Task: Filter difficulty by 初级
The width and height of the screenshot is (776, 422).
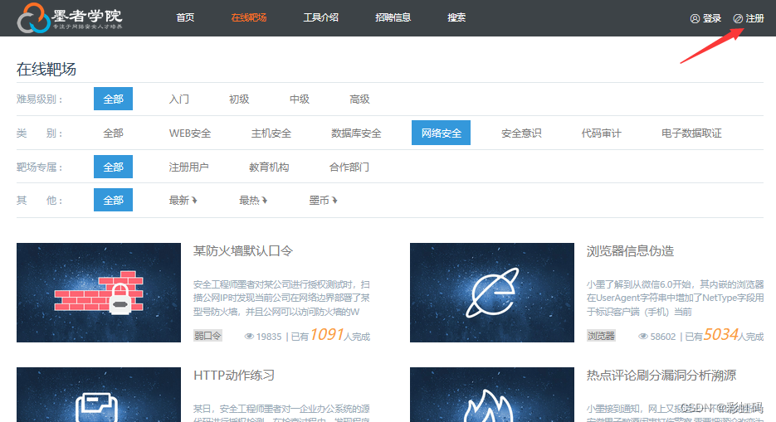Action: pos(239,99)
